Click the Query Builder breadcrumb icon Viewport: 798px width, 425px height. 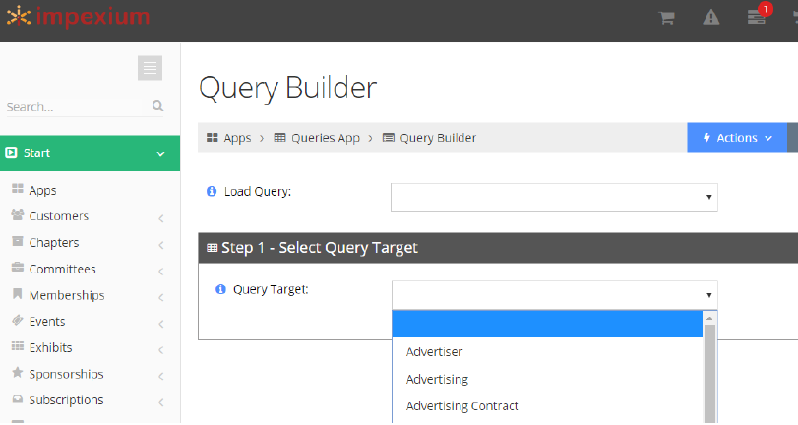pos(389,137)
